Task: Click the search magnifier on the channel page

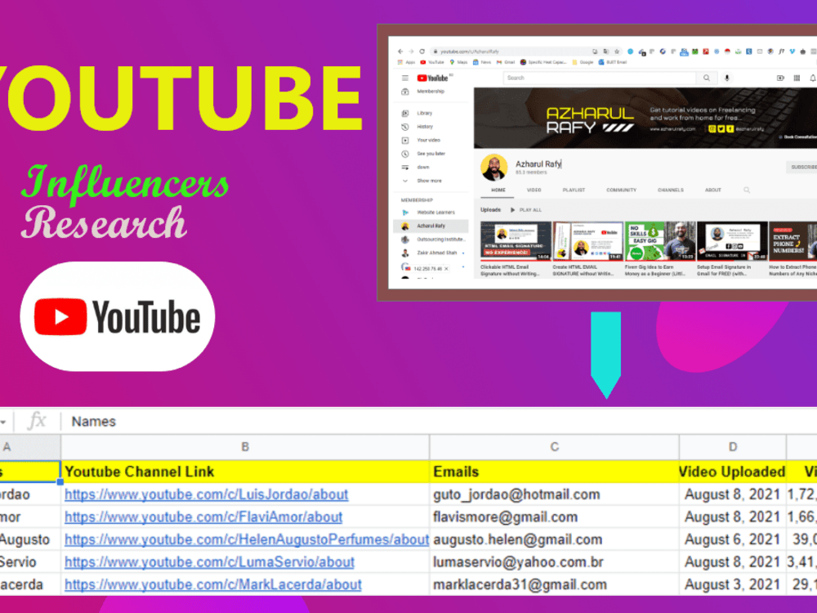Action: (x=745, y=189)
